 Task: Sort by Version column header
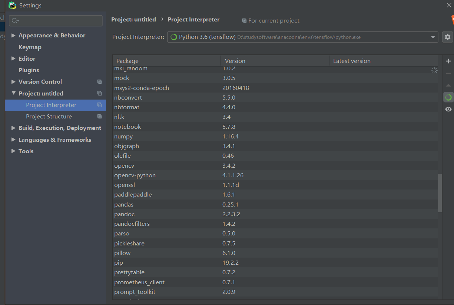pyautogui.click(x=275, y=61)
